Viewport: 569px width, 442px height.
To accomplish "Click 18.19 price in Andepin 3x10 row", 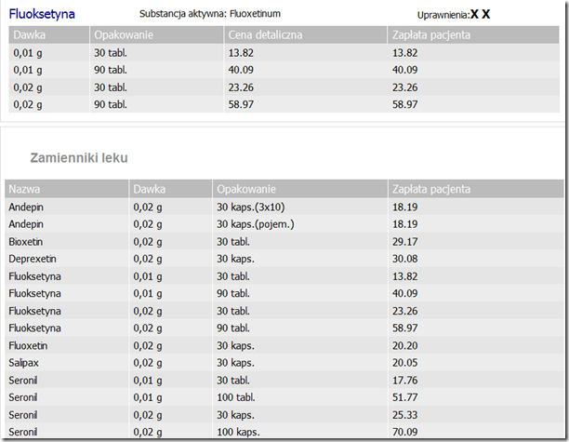I will tap(405, 207).
